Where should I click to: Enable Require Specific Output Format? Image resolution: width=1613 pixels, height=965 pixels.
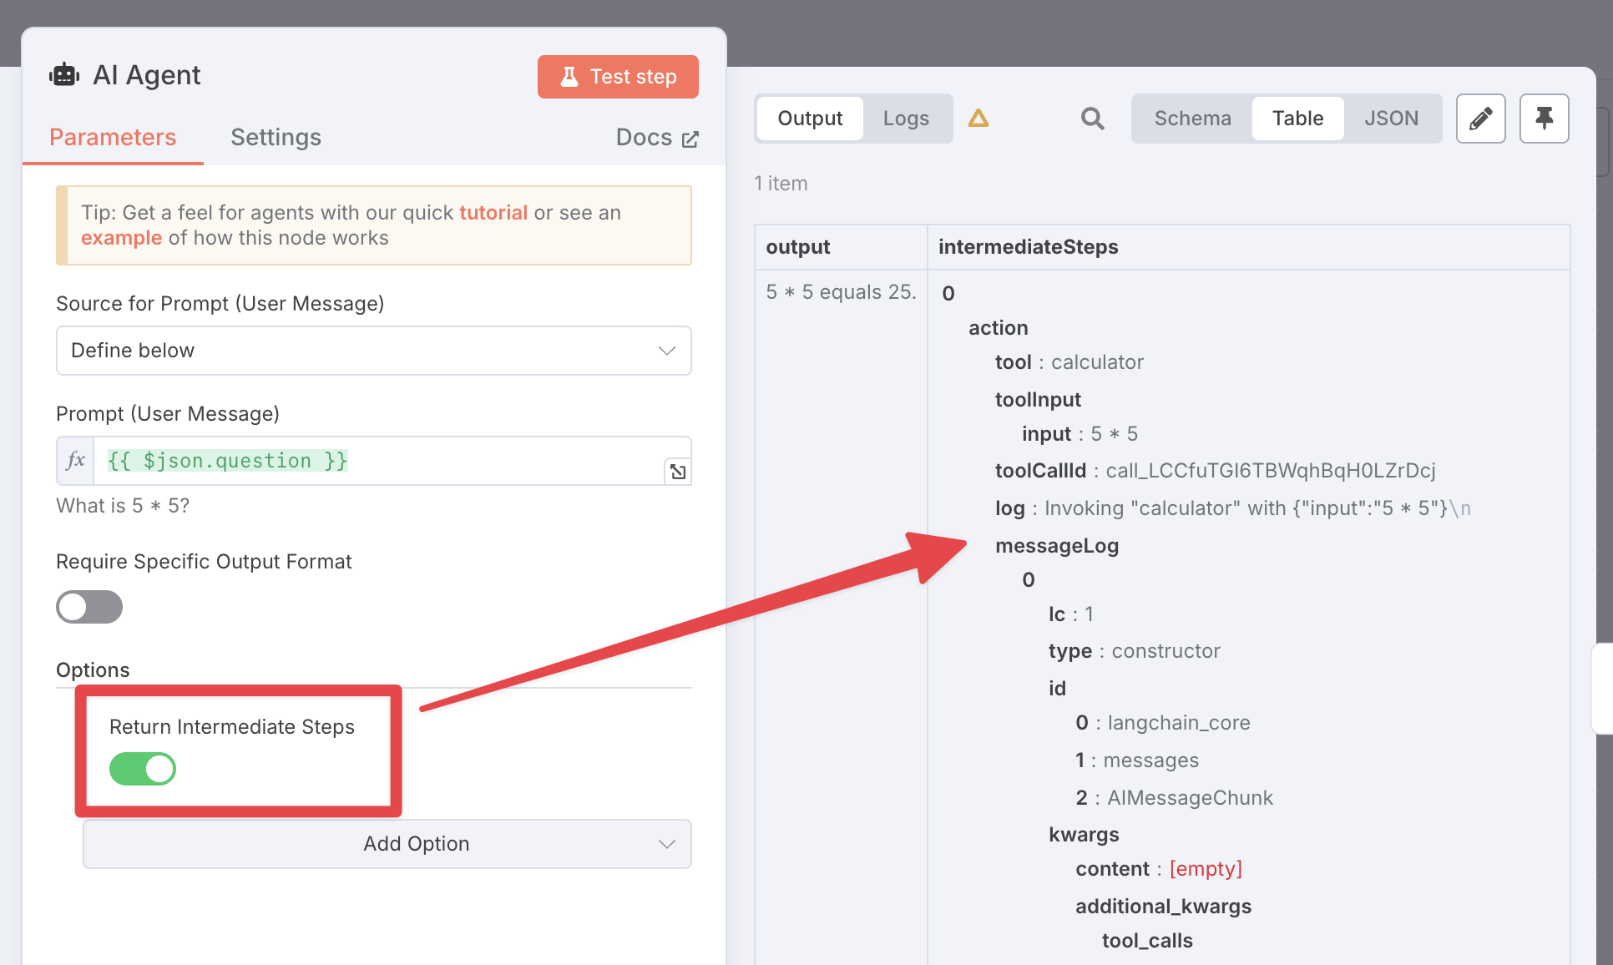tap(88, 607)
